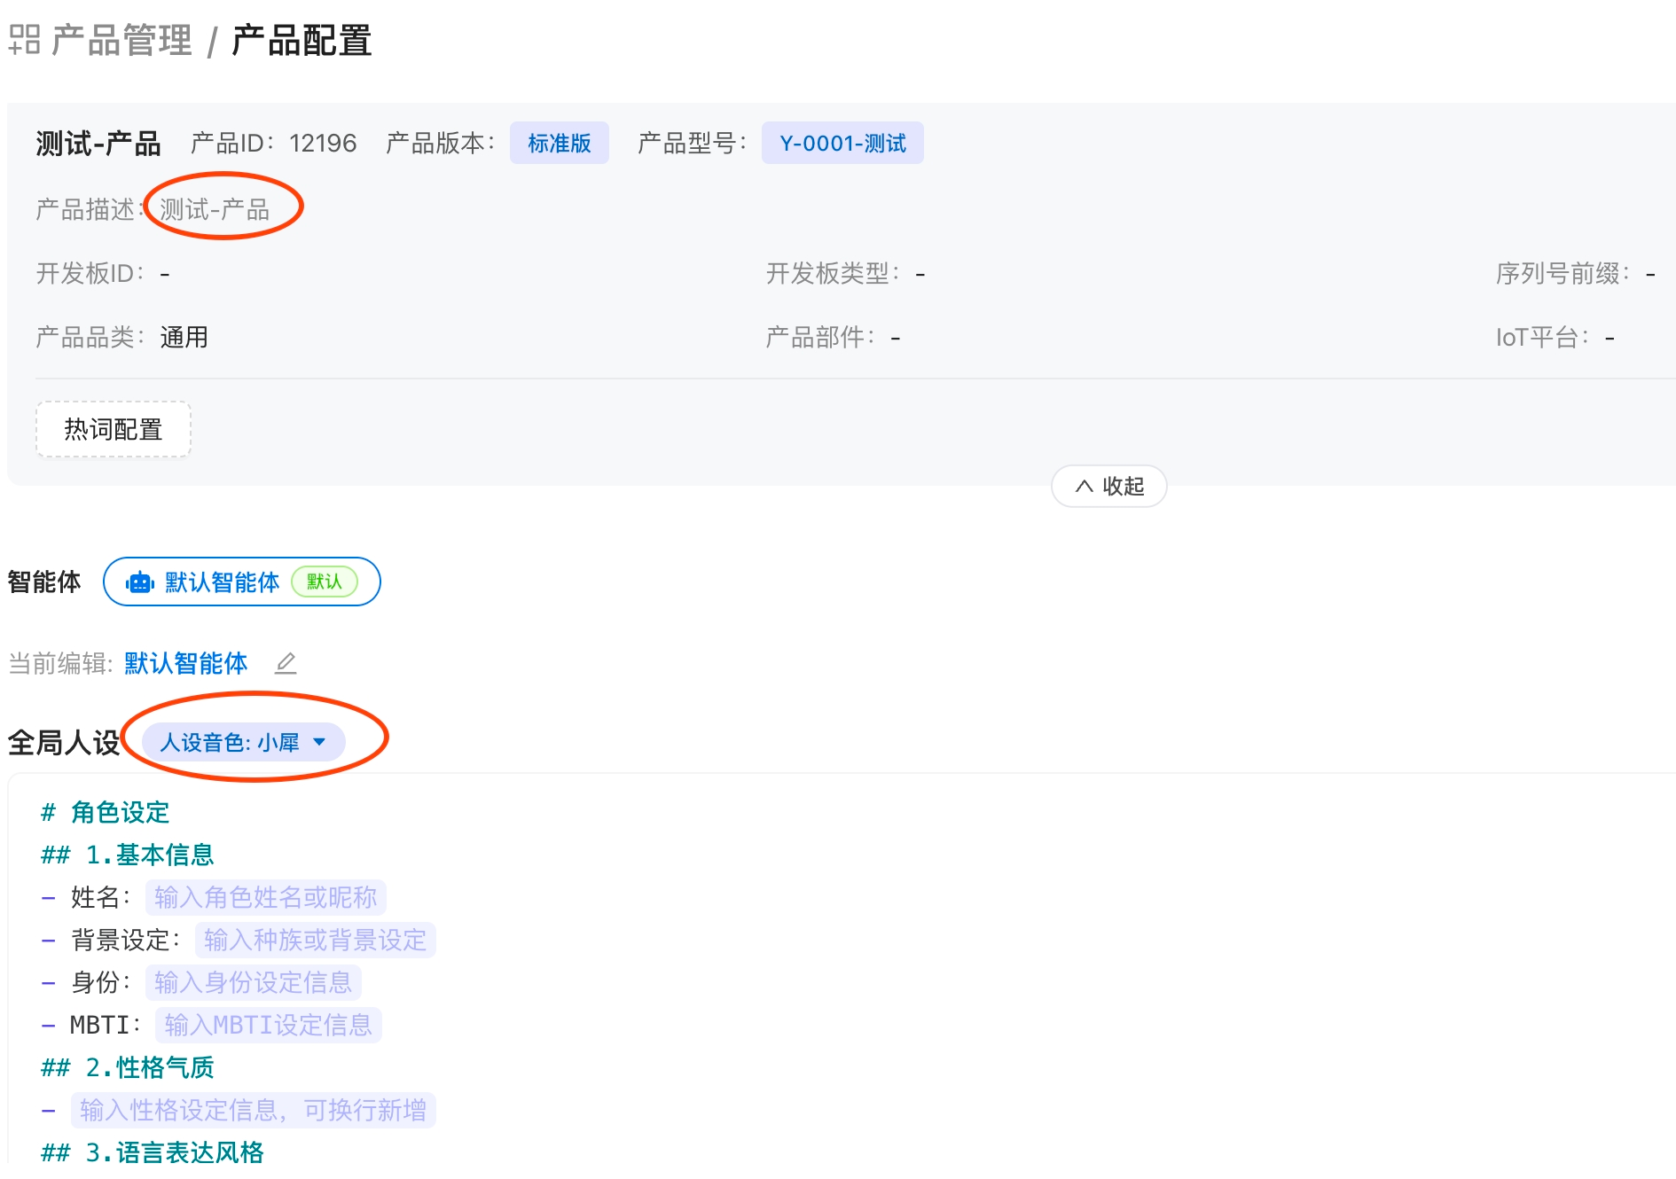The width and height of the screenshot is (1676, 1179).
Task: Click the product management grid icon
Action: click(25, 40)
